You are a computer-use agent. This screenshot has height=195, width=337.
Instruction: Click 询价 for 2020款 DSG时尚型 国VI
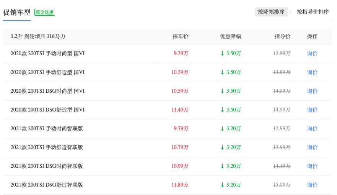312,91
